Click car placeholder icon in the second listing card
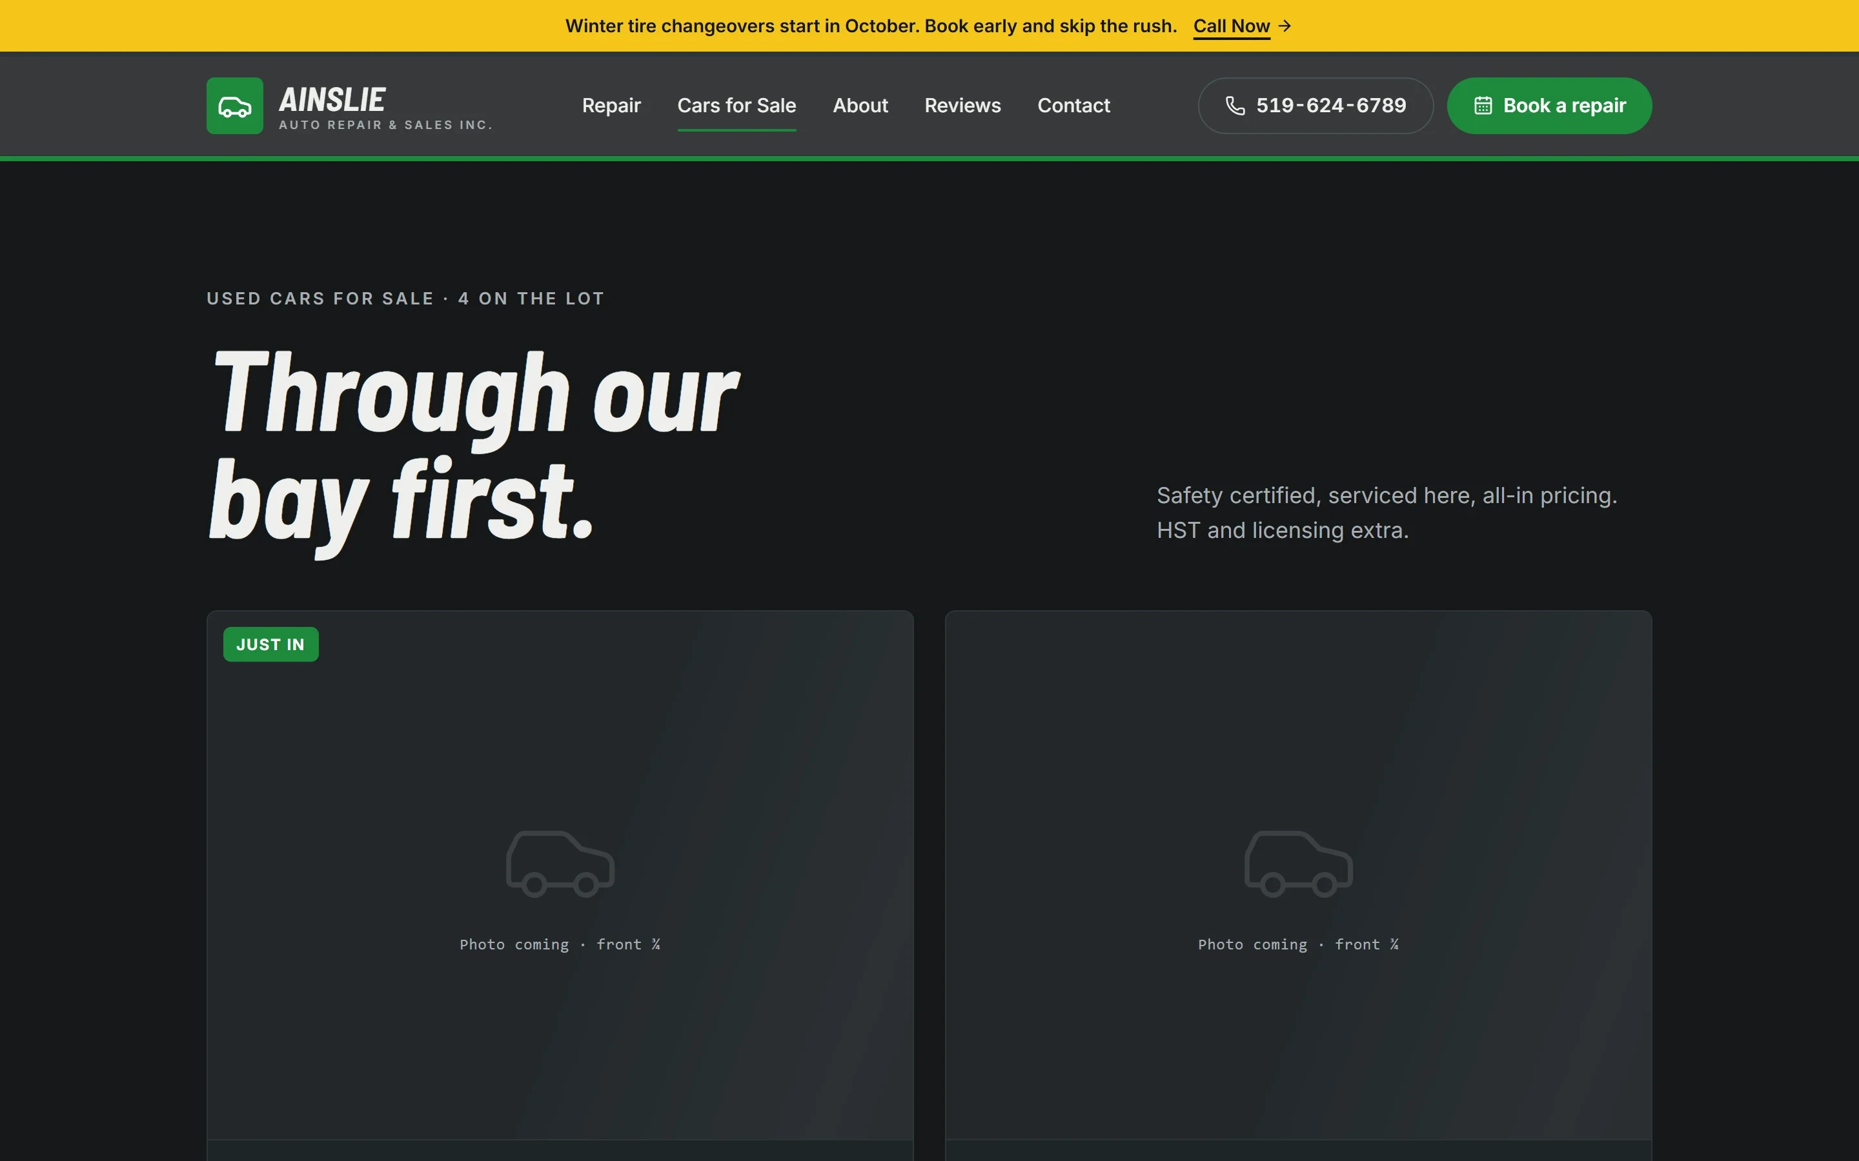The height and width of the screenshot is (1161, 1859). pyautogui.click(x=1298, y=864)
